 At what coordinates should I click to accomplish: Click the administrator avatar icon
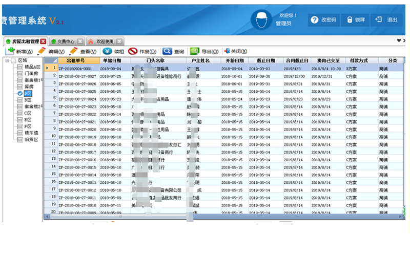[261, 19]
